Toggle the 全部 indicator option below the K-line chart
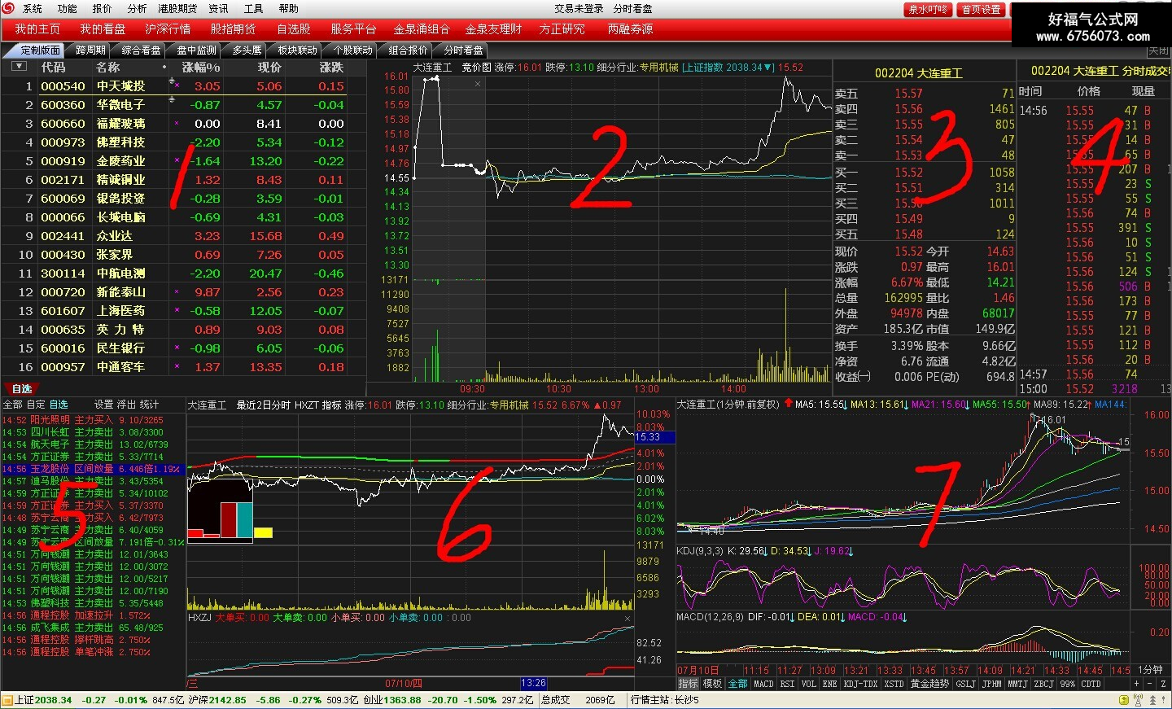Viewport: 1172px width, 709px height. 737,684
